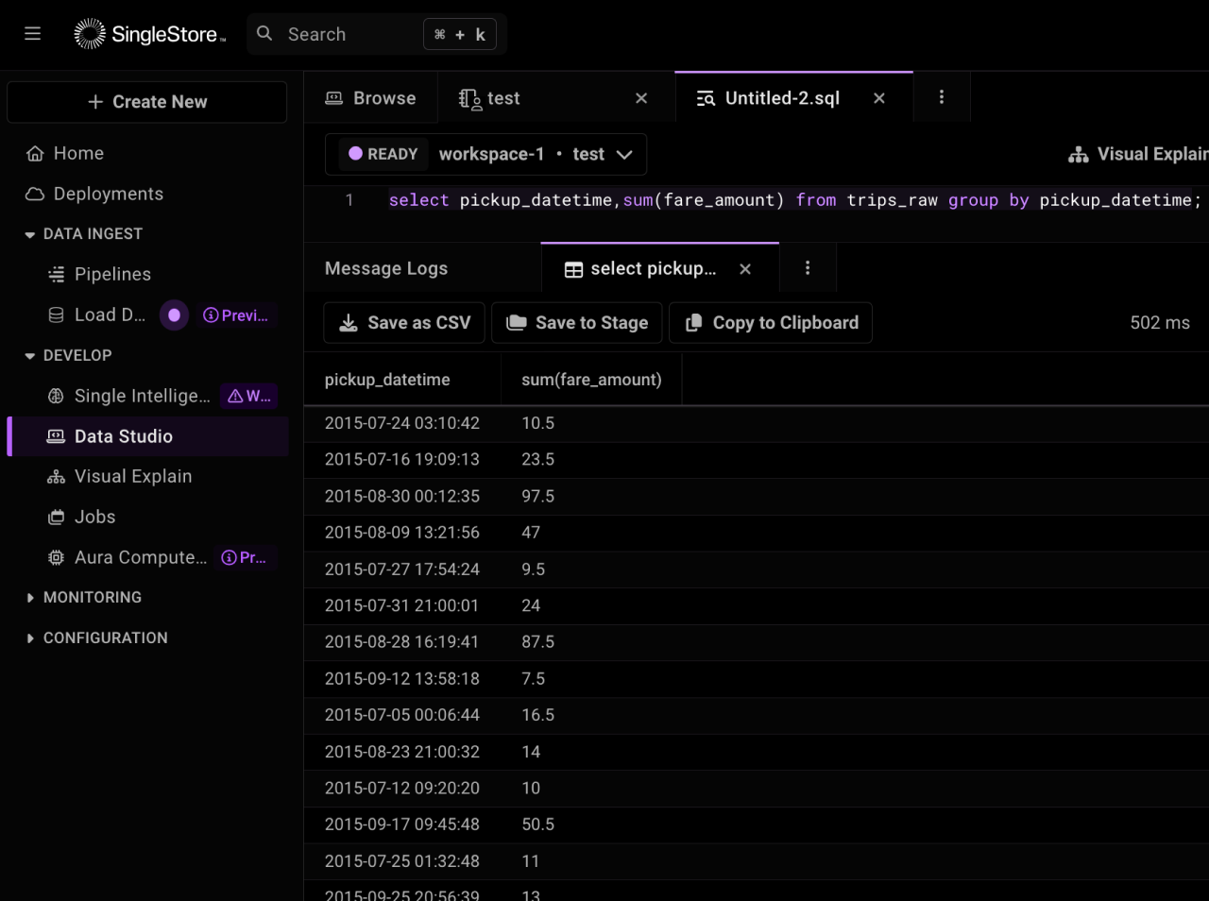Expand the CONFIGURATION section

click(30, 638)
